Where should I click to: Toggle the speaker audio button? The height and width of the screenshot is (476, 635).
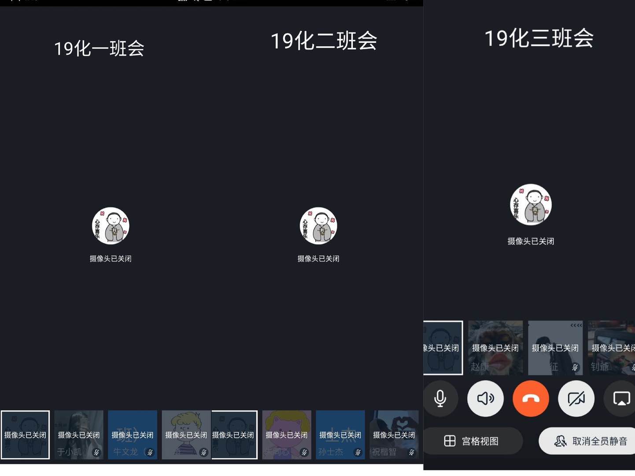(485, 398)
